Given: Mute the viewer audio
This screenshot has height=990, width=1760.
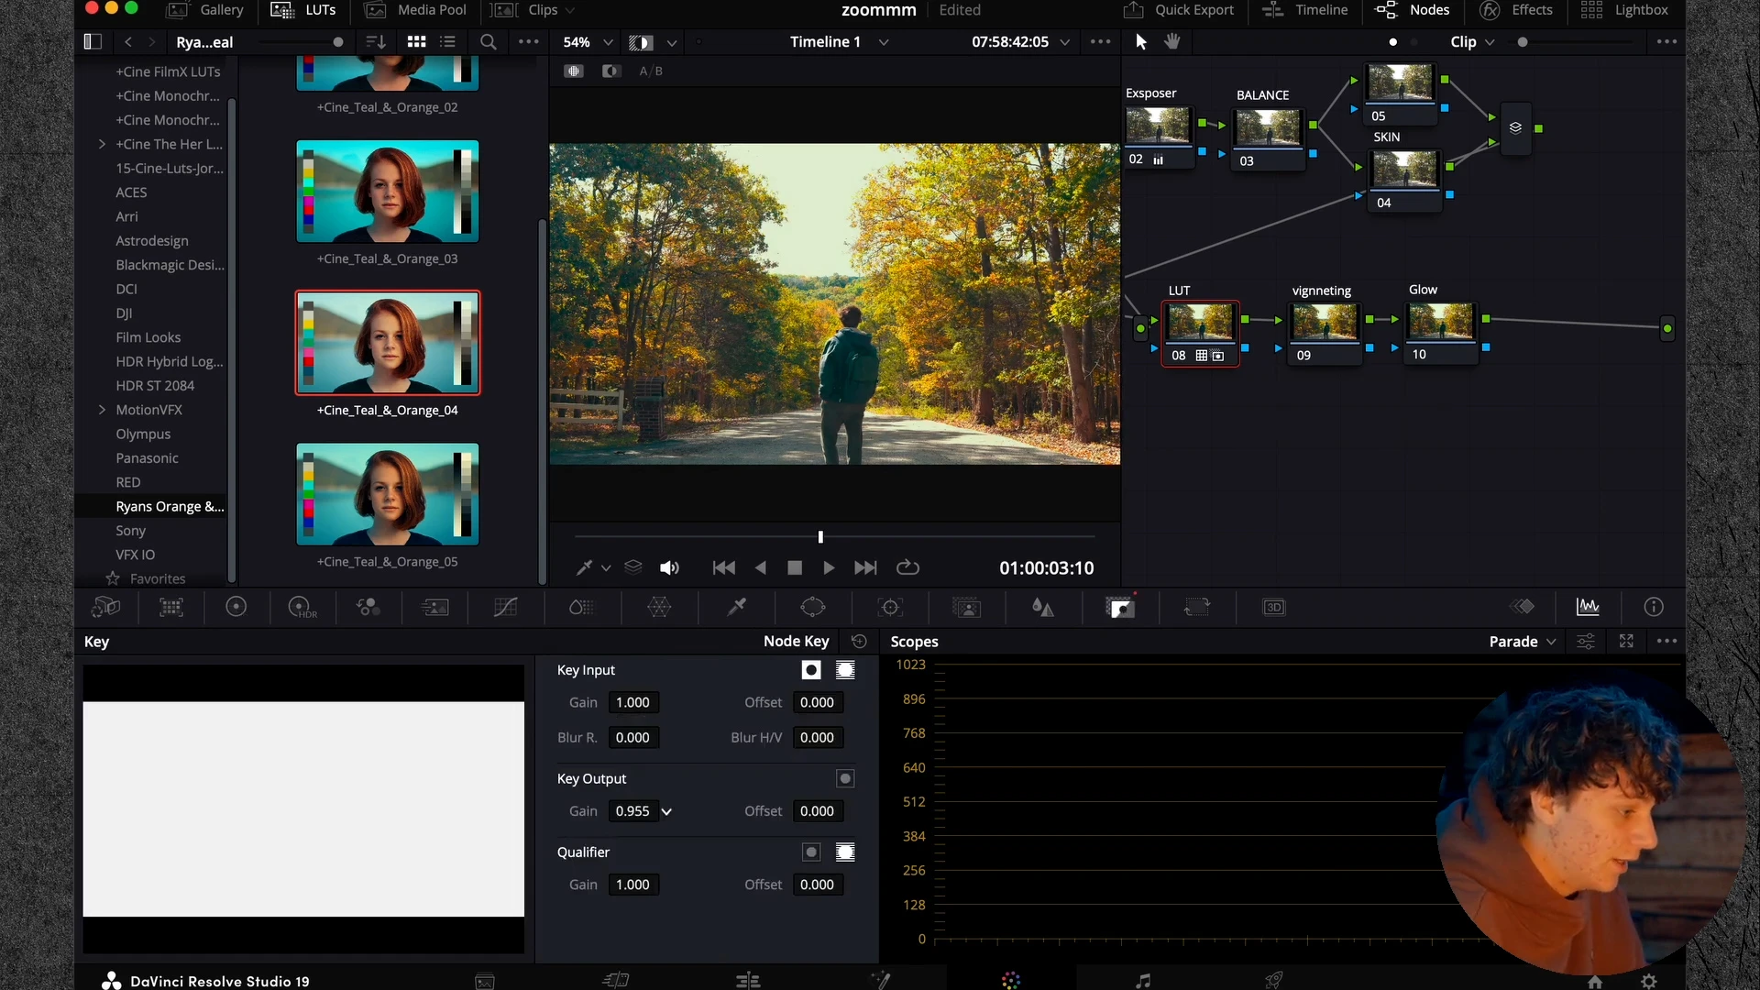Looking at the screenshot, I should (669, 568).
